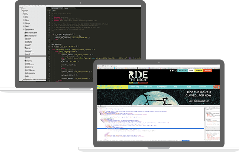Screen dimensions: 239x152
Task: Collapse the top-level project folder in sidebar
Action: coord(20,9)
